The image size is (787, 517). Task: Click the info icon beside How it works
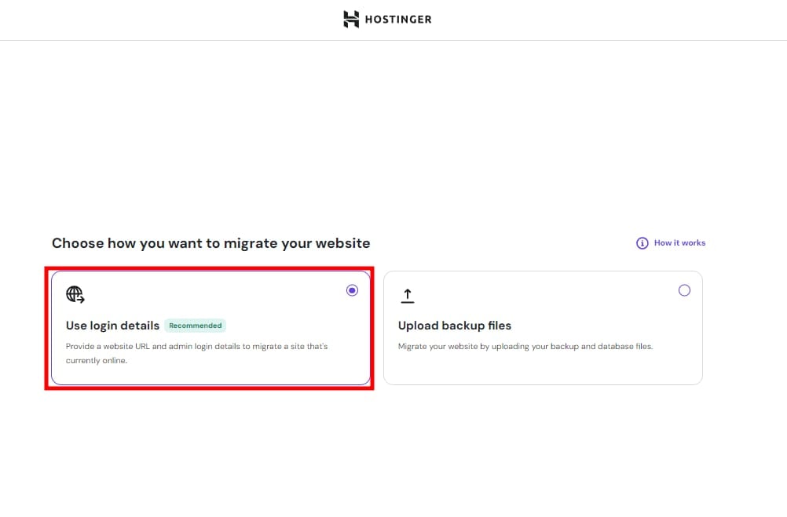642,243
